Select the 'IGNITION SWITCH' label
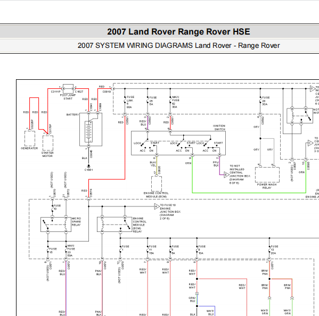Image resolution: width=319 pixels, height=316 pixels. [219, 128]
